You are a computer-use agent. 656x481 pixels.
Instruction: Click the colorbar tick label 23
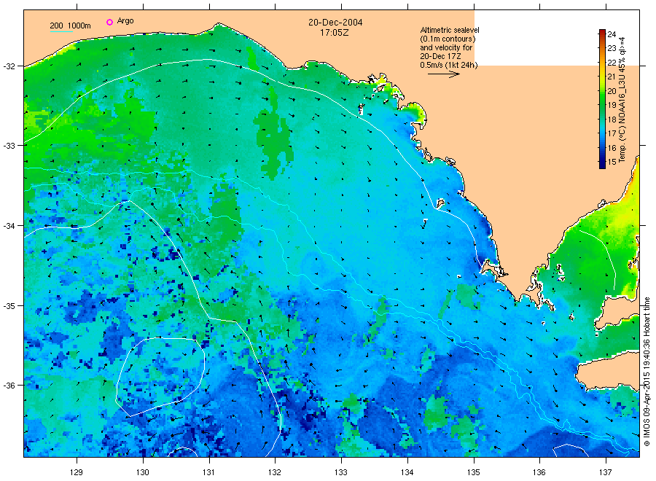coord(612,48)
